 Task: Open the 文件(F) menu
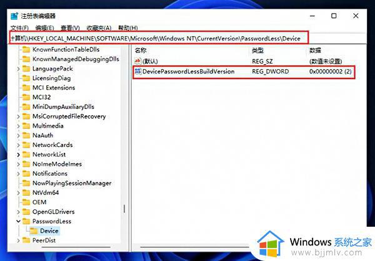pyautogui.click(x=19, y=28)
